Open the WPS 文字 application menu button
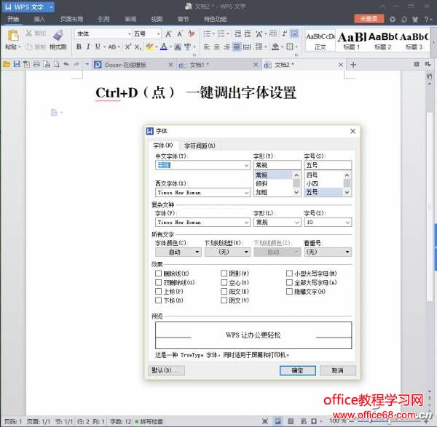The width and height of the screenshot is (437, 427). (28, 7)
